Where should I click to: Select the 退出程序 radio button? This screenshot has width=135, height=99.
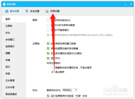tap(52, 72)
